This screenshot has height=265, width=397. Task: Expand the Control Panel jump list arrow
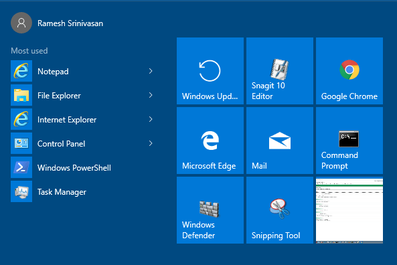pyautogui.click(x=151, y=143)
